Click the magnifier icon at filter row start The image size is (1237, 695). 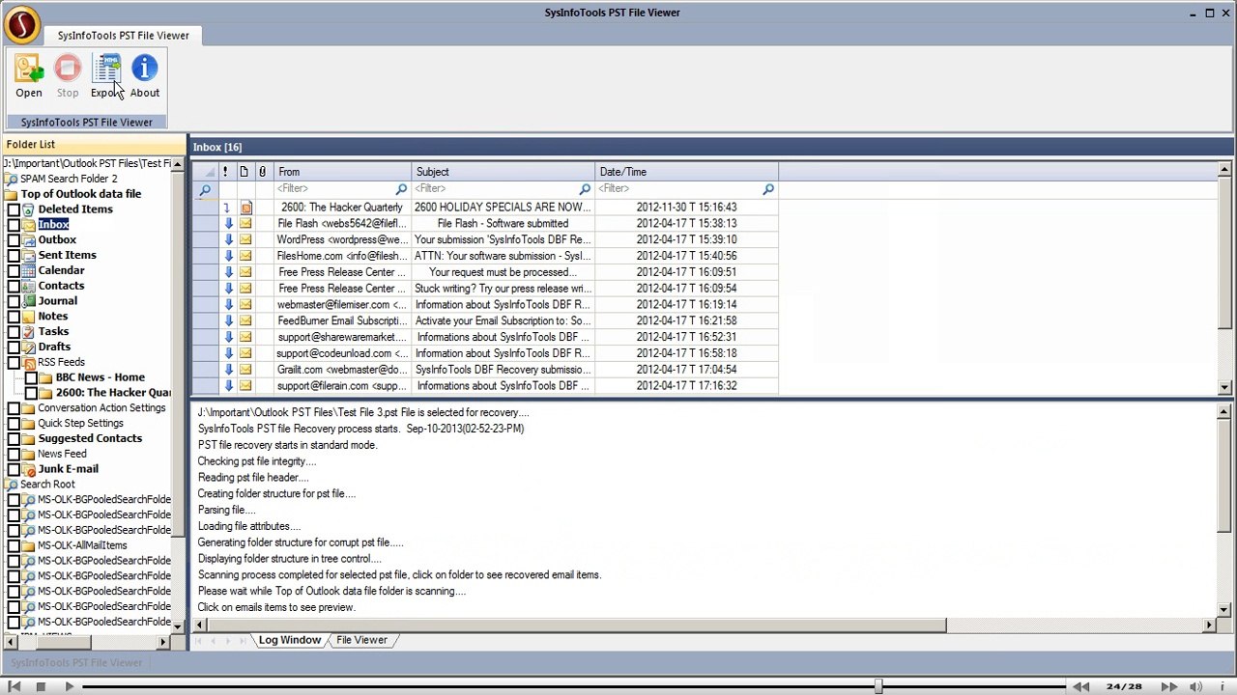pos(205,190)
